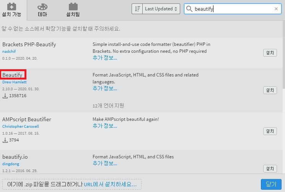Click the URL에서 설치하세요 link
285x192 pixels.
coord(110,184)
